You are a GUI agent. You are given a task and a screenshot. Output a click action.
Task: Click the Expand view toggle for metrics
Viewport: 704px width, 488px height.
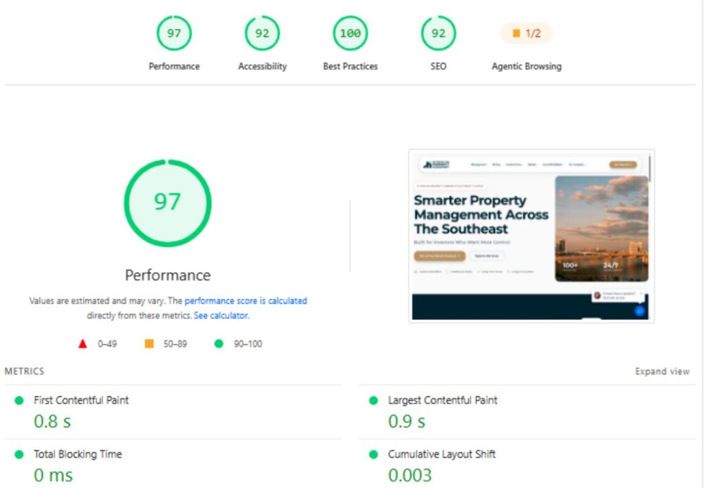(662, 371)
